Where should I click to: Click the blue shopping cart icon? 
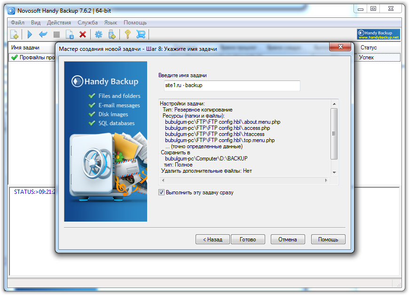pyautogui.click(x=141, y=34)
